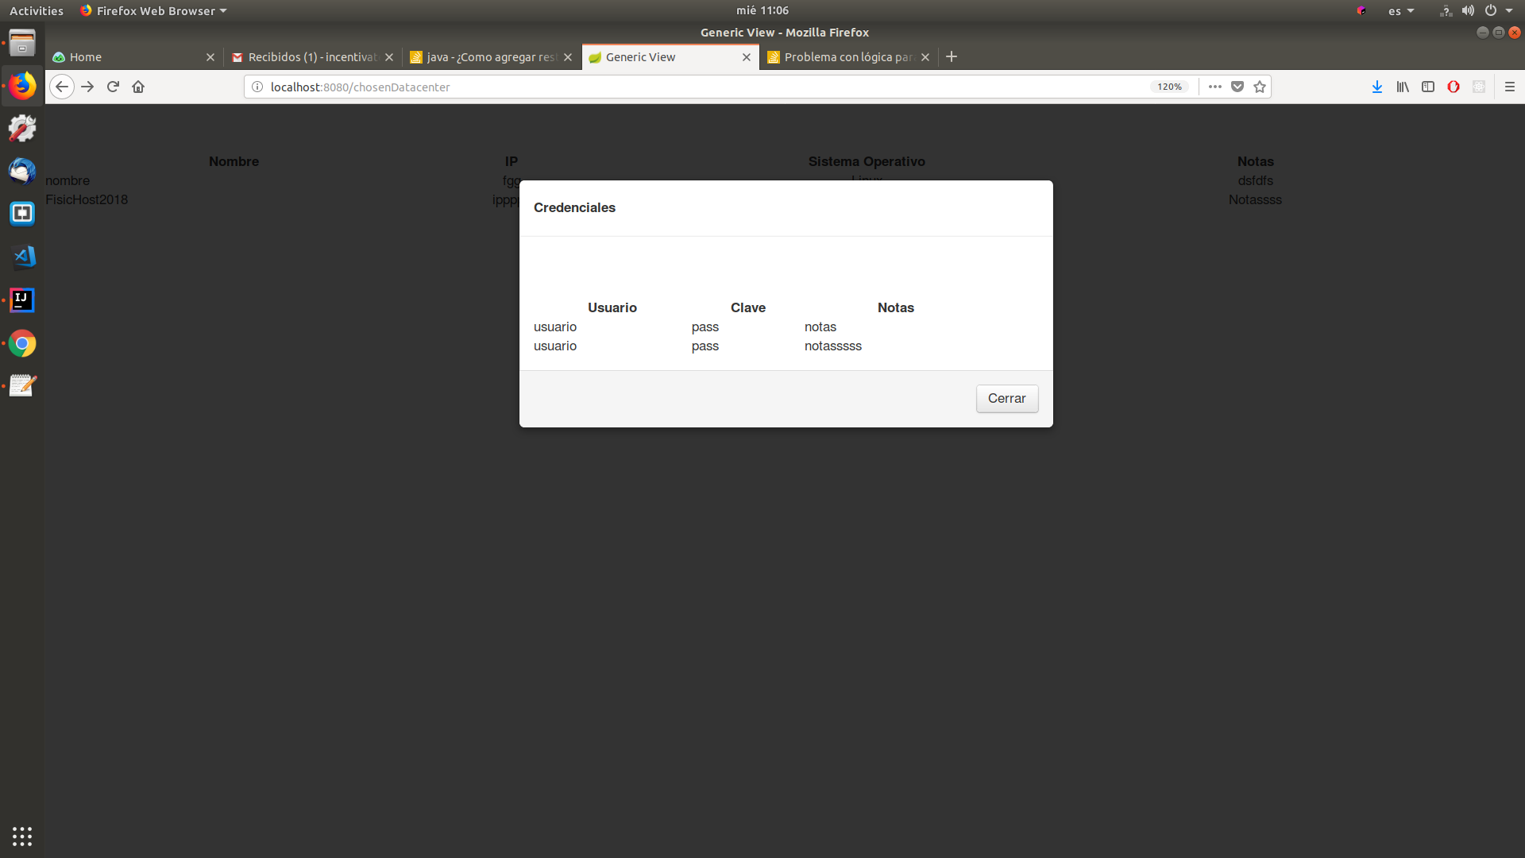Open the Library bookmarks and history
Screen dimensions: 1525x858
(1403, 87)
